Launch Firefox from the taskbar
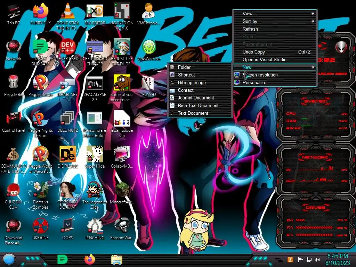 coord(90,259)
